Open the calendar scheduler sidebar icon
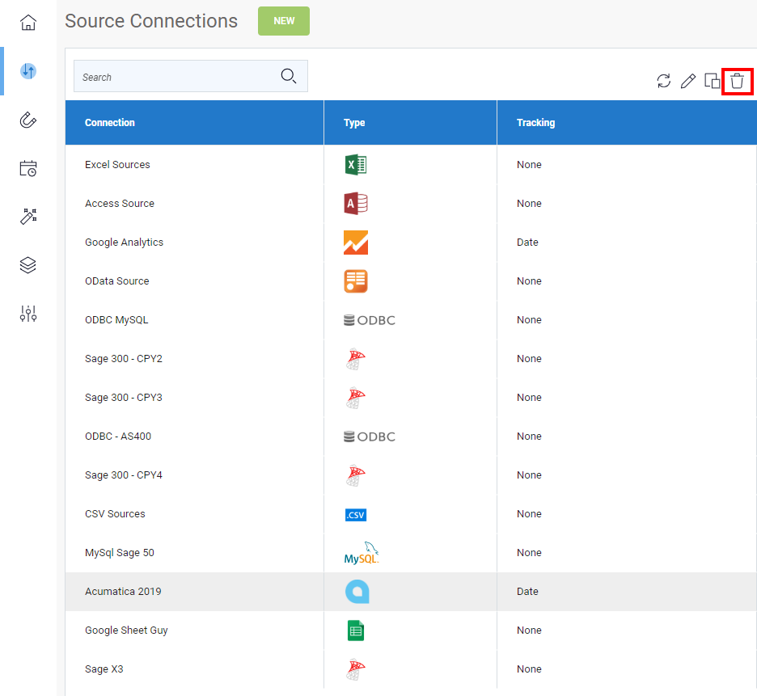The image size is (757, 696). point(28,168)
